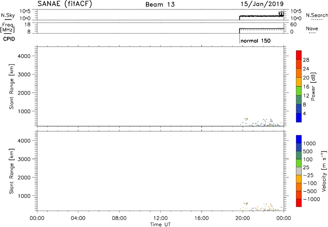Viewport: 328px width, 227px height.
Task: Click the blue top Velocity colorbar segment
Action: coord(299,139)
